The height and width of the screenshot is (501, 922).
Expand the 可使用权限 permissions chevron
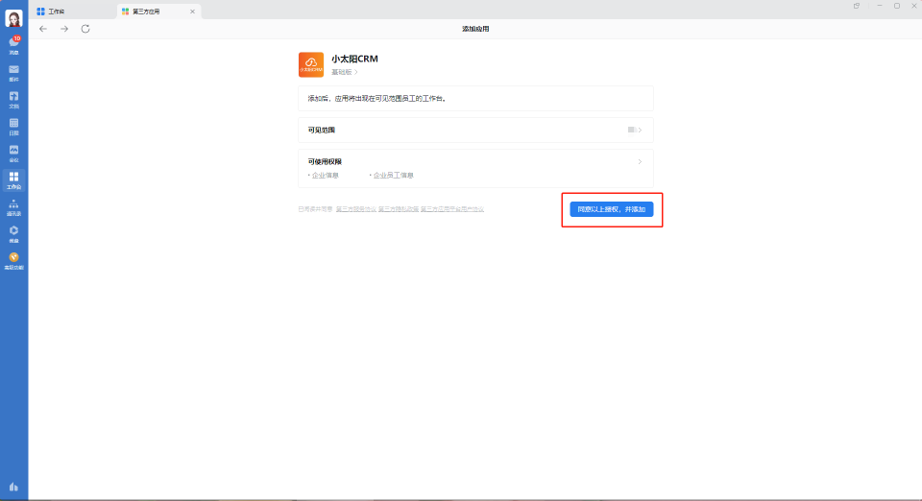click(640, 161)
